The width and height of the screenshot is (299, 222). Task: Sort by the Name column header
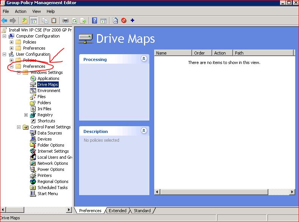pyautogui.click(x=173, y=53)
